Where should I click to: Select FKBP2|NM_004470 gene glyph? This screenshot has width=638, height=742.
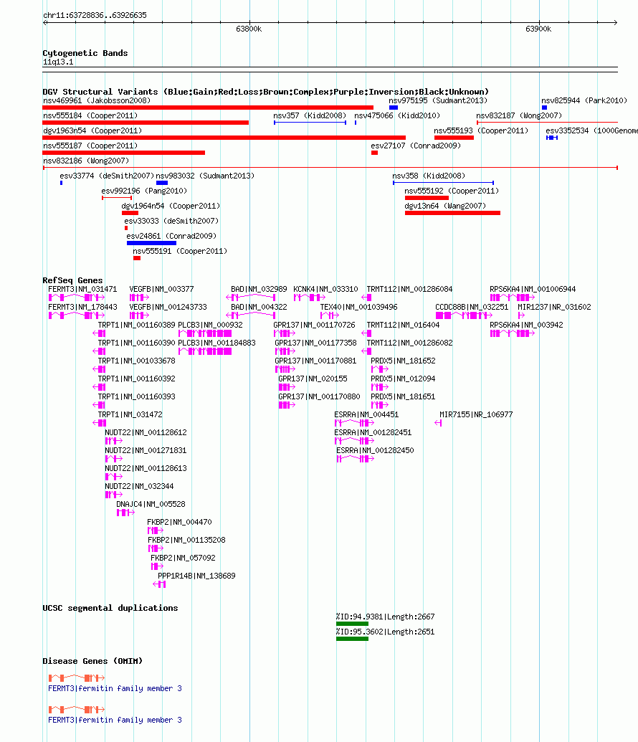[x=156, y=531]
